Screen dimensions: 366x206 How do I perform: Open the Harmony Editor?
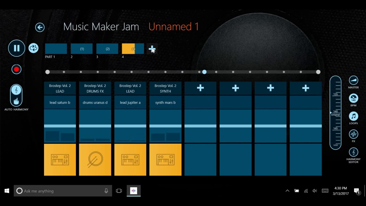[353, 152]
